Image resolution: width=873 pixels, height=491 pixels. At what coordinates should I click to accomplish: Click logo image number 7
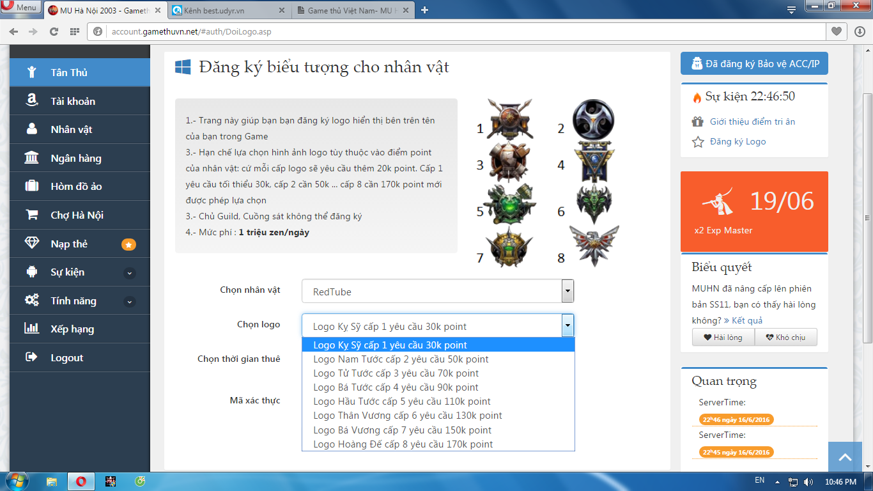coord(509,247)
